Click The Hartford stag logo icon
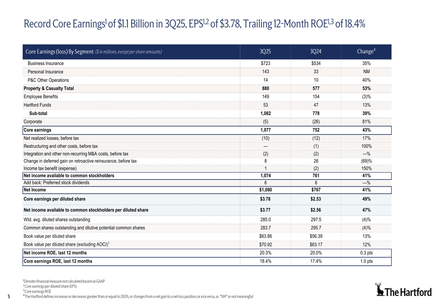 380,289
